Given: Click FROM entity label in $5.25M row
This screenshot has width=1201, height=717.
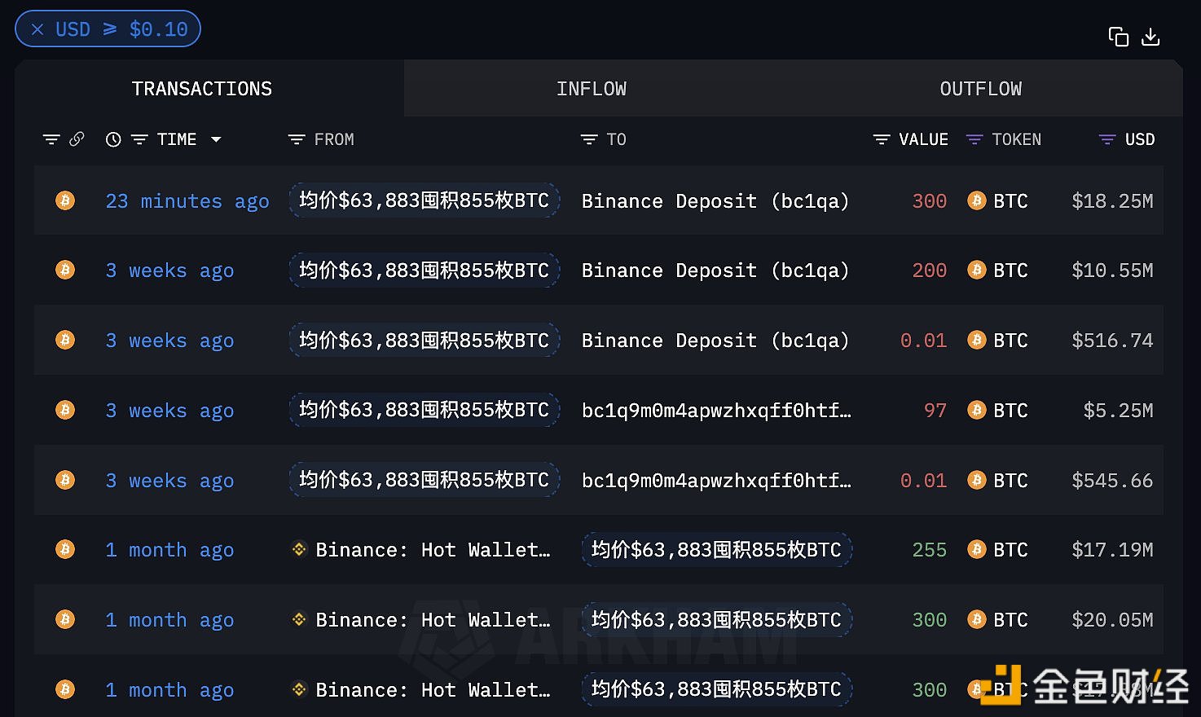Looking at the screenshot, I should 425,410.
